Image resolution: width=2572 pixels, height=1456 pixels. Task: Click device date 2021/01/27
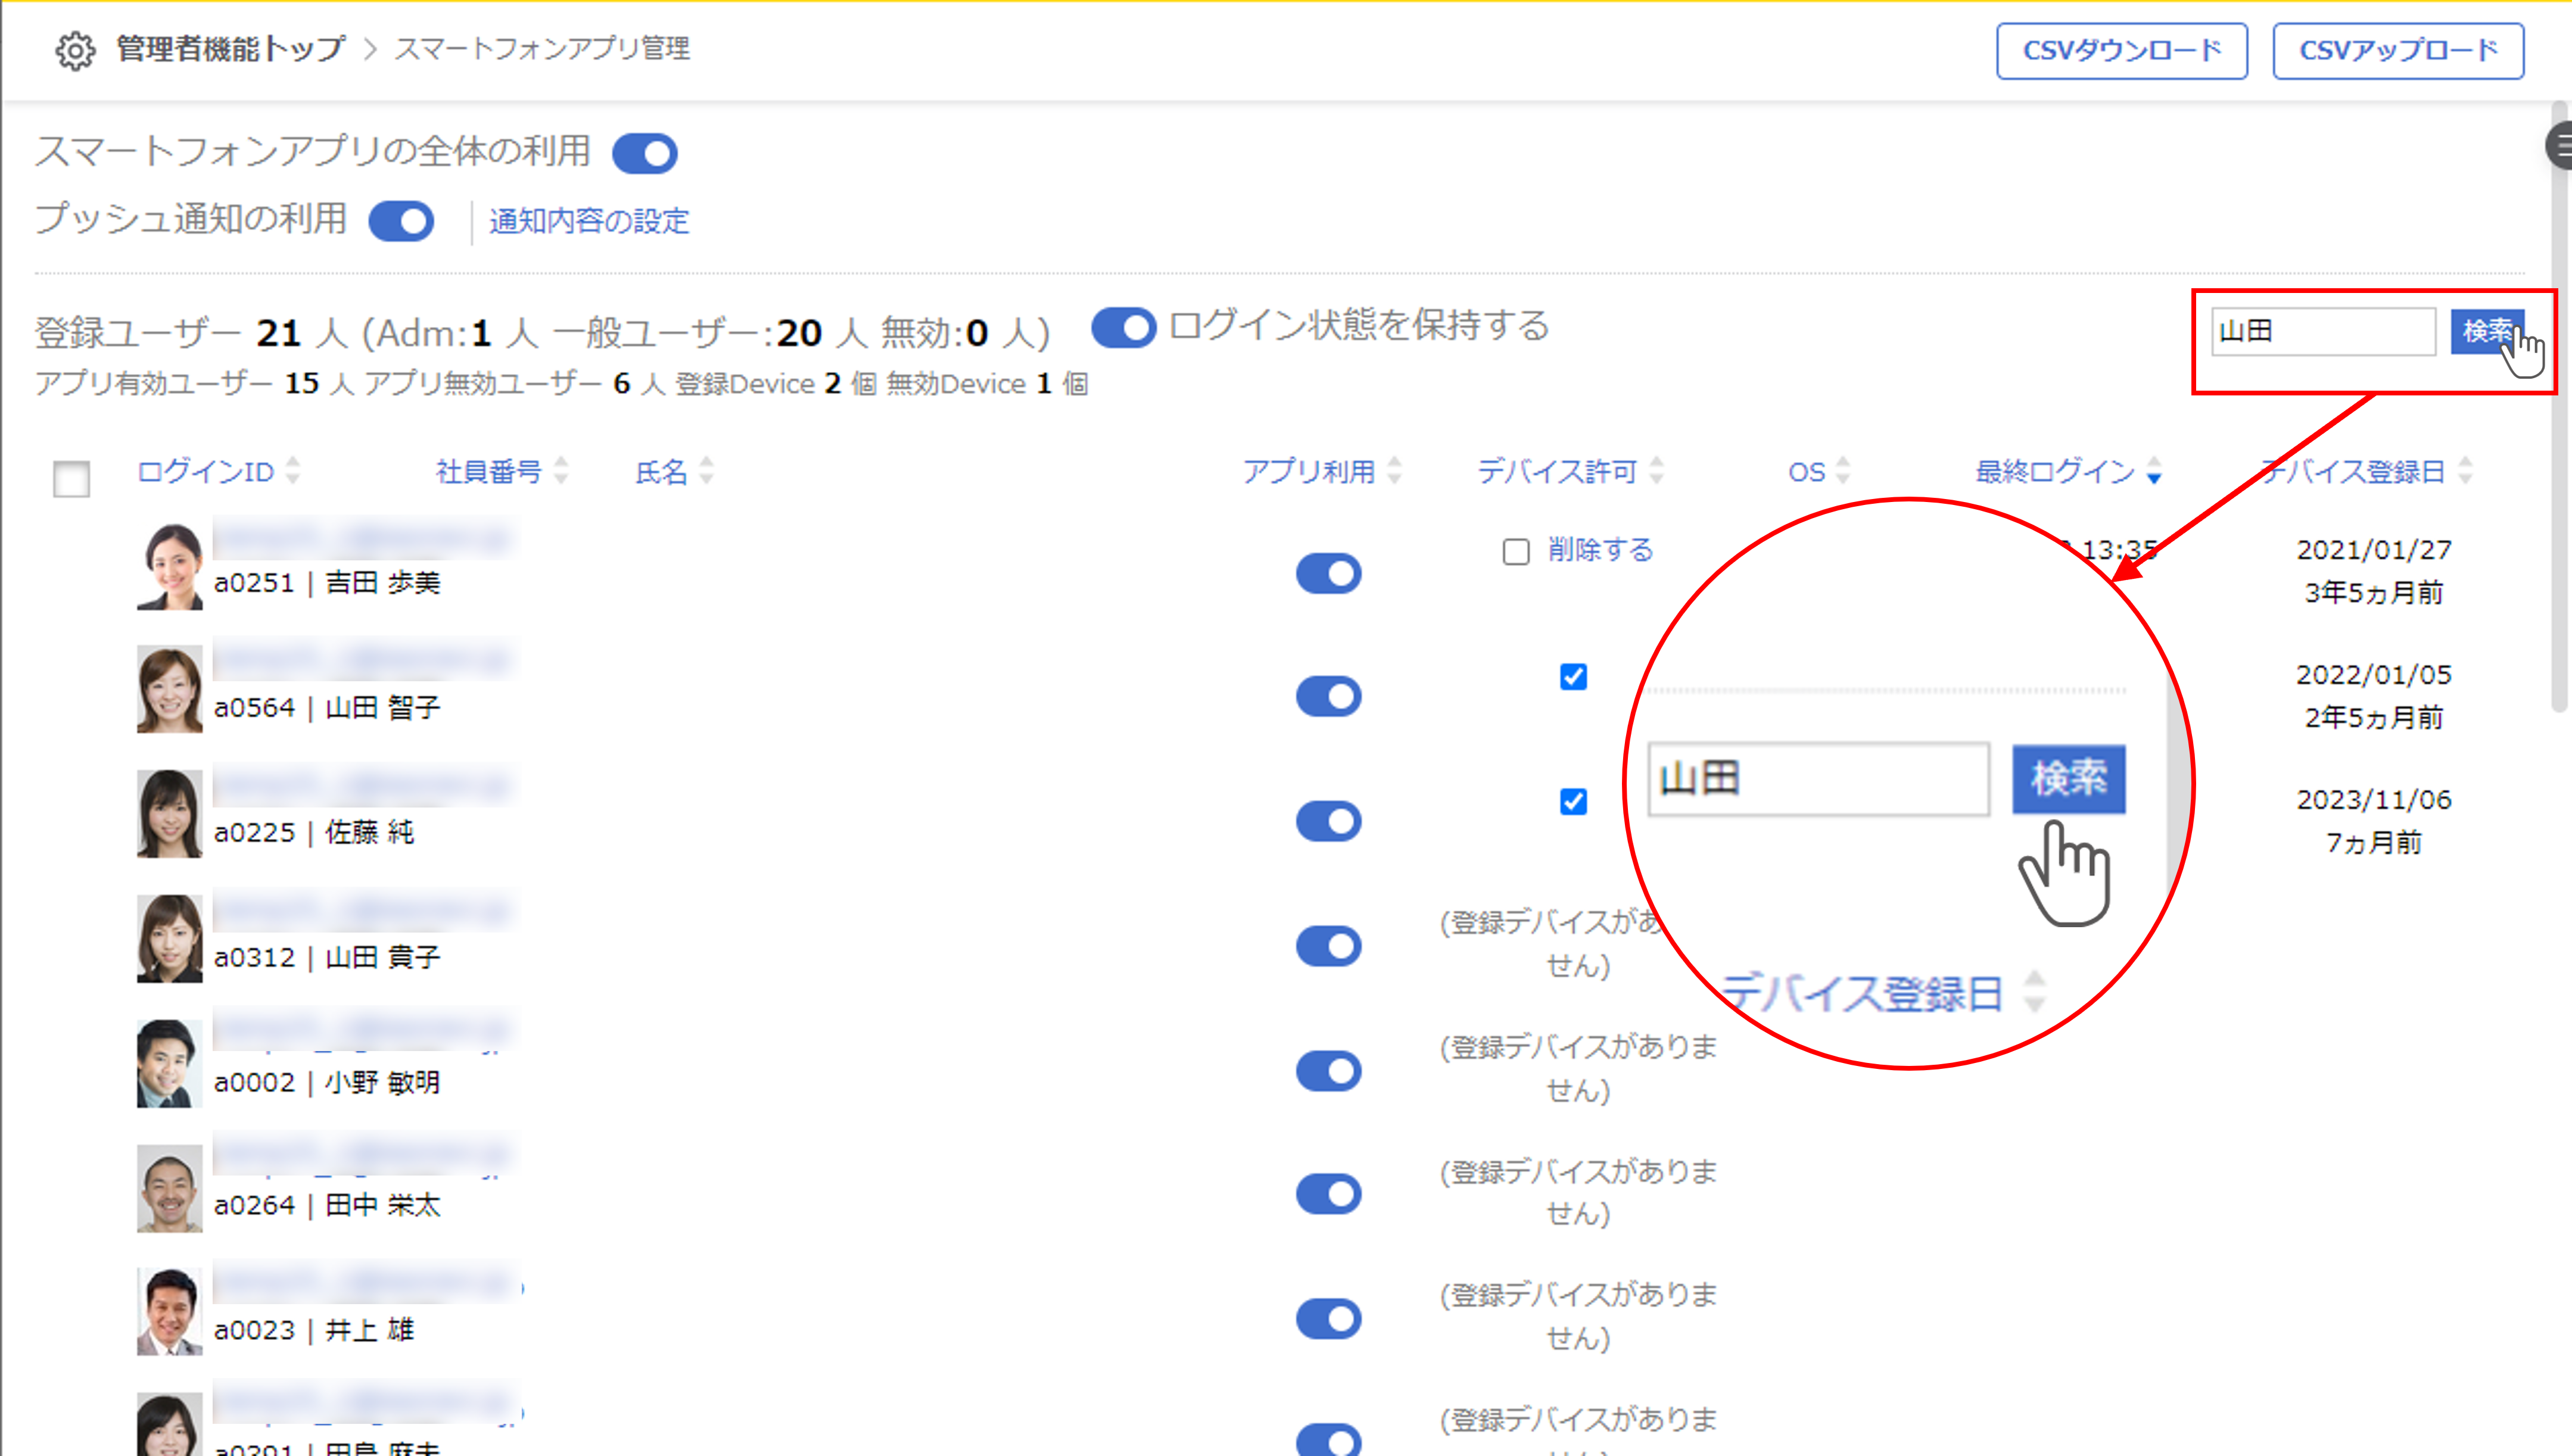(2374, 550)
